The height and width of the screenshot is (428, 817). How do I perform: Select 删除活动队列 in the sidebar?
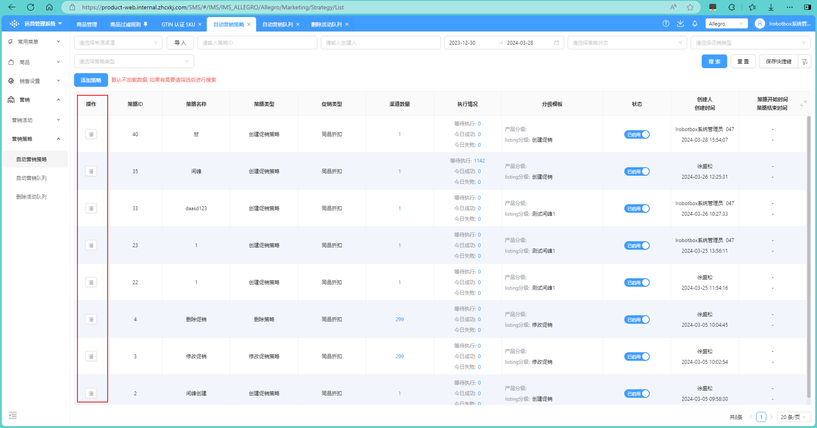pos(31,197)
